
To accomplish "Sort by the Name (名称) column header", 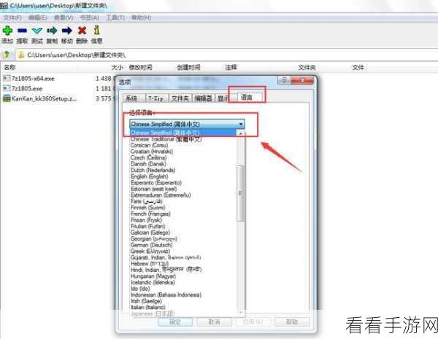I will coord(9,67).
